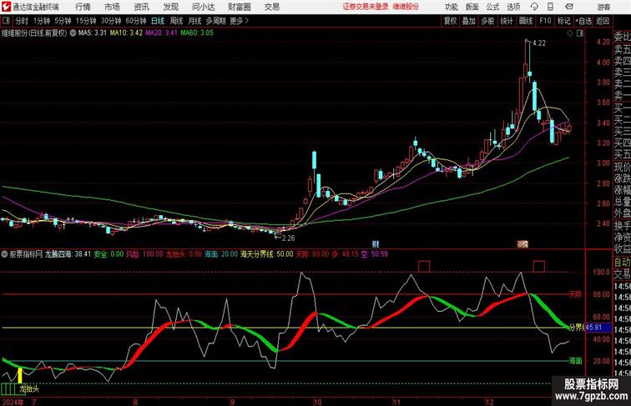
Task: Click the 游客 guest account label
Action: [603, 7]
